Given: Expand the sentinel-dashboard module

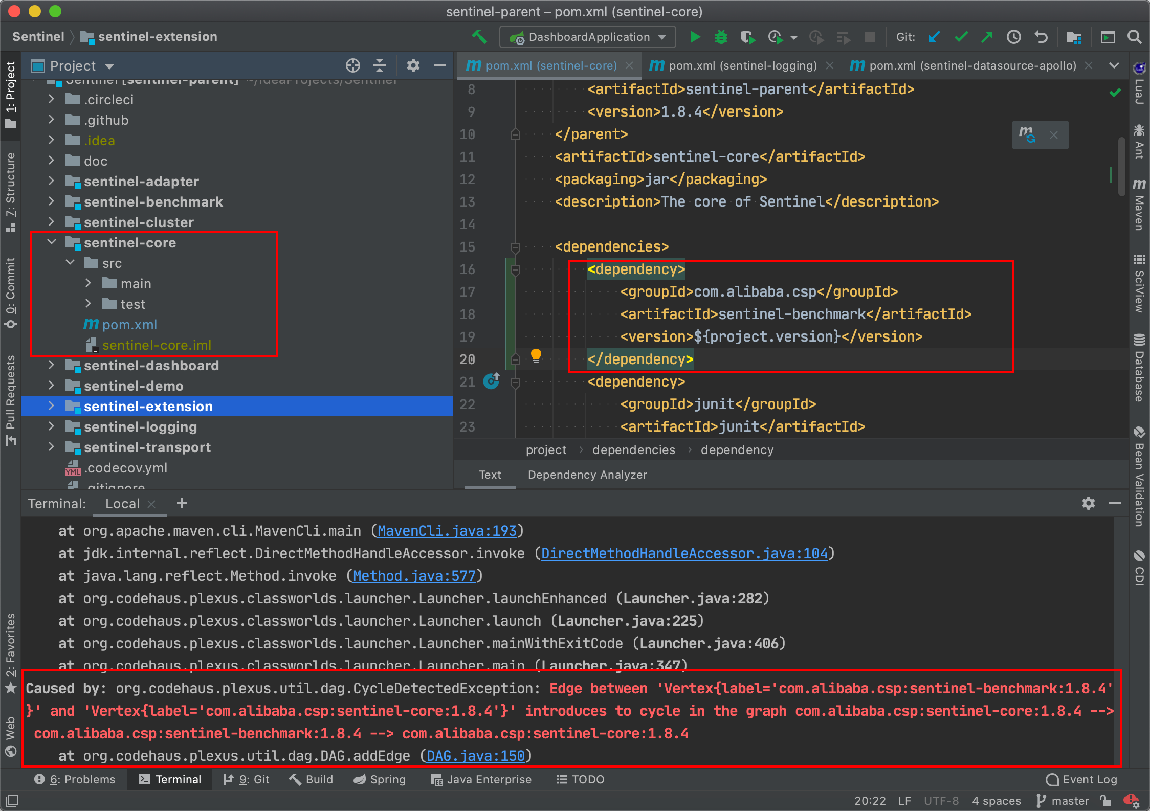Looking at the screenshot, I should pos(51,365).
